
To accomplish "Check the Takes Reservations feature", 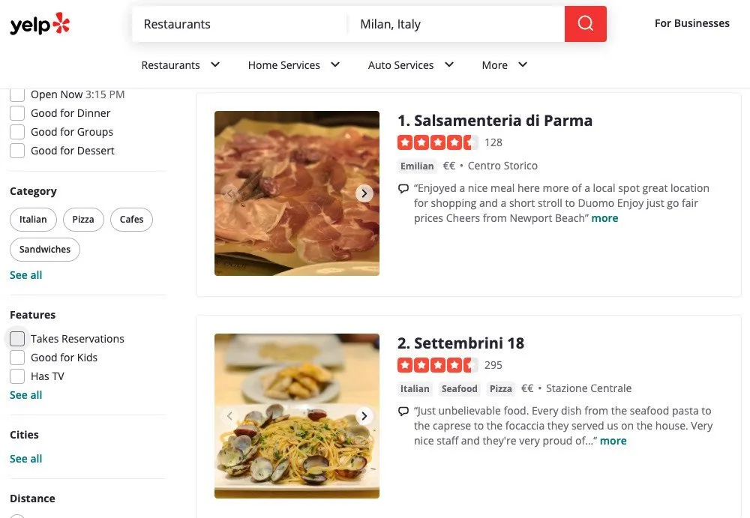I will 17,338.
